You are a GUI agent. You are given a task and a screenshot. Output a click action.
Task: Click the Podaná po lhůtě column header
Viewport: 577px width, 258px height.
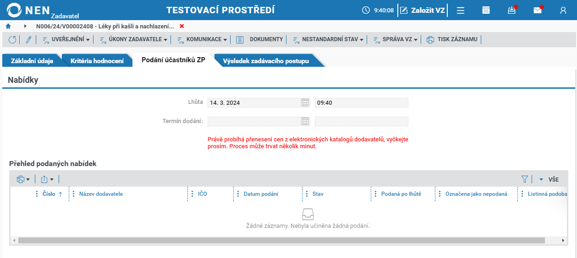click(401, 194)
